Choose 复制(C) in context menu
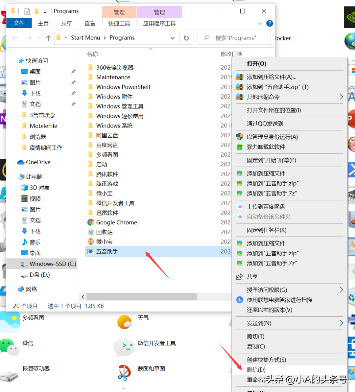 point(290,347)
